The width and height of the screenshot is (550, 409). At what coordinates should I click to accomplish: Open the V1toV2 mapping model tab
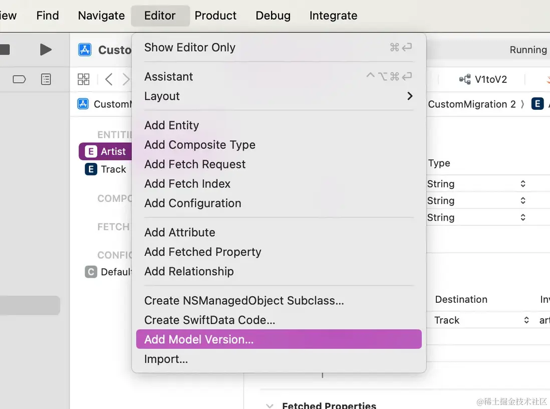pos(483,79)
